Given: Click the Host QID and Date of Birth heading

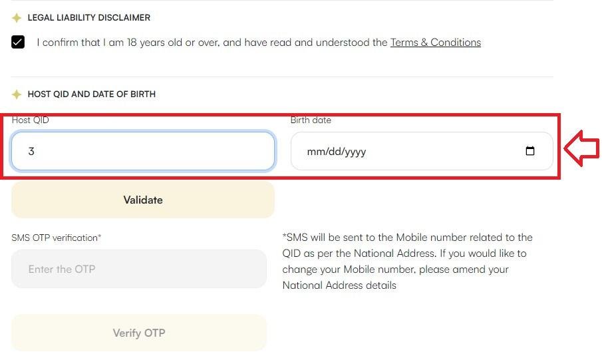Looking at the screenshot, I should (91, 94).
